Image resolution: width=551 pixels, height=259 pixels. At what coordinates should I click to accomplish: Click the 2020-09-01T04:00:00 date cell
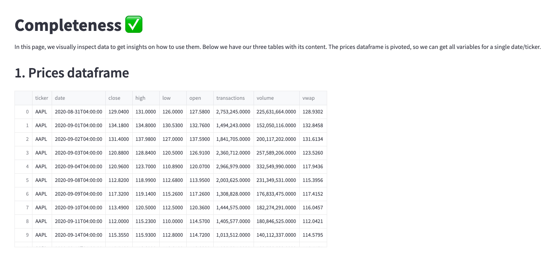tap(79, 126)
